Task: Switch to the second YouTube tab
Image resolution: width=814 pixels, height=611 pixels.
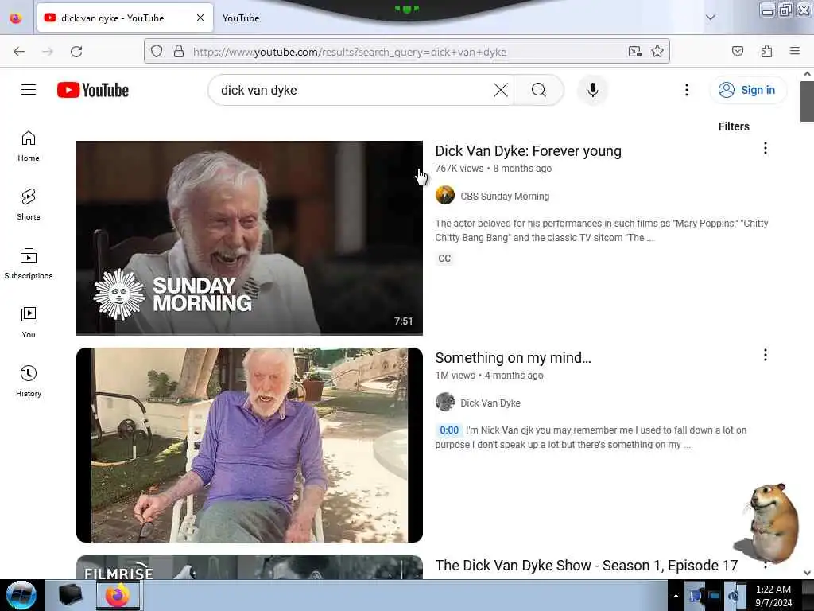Action: (241, 18)
